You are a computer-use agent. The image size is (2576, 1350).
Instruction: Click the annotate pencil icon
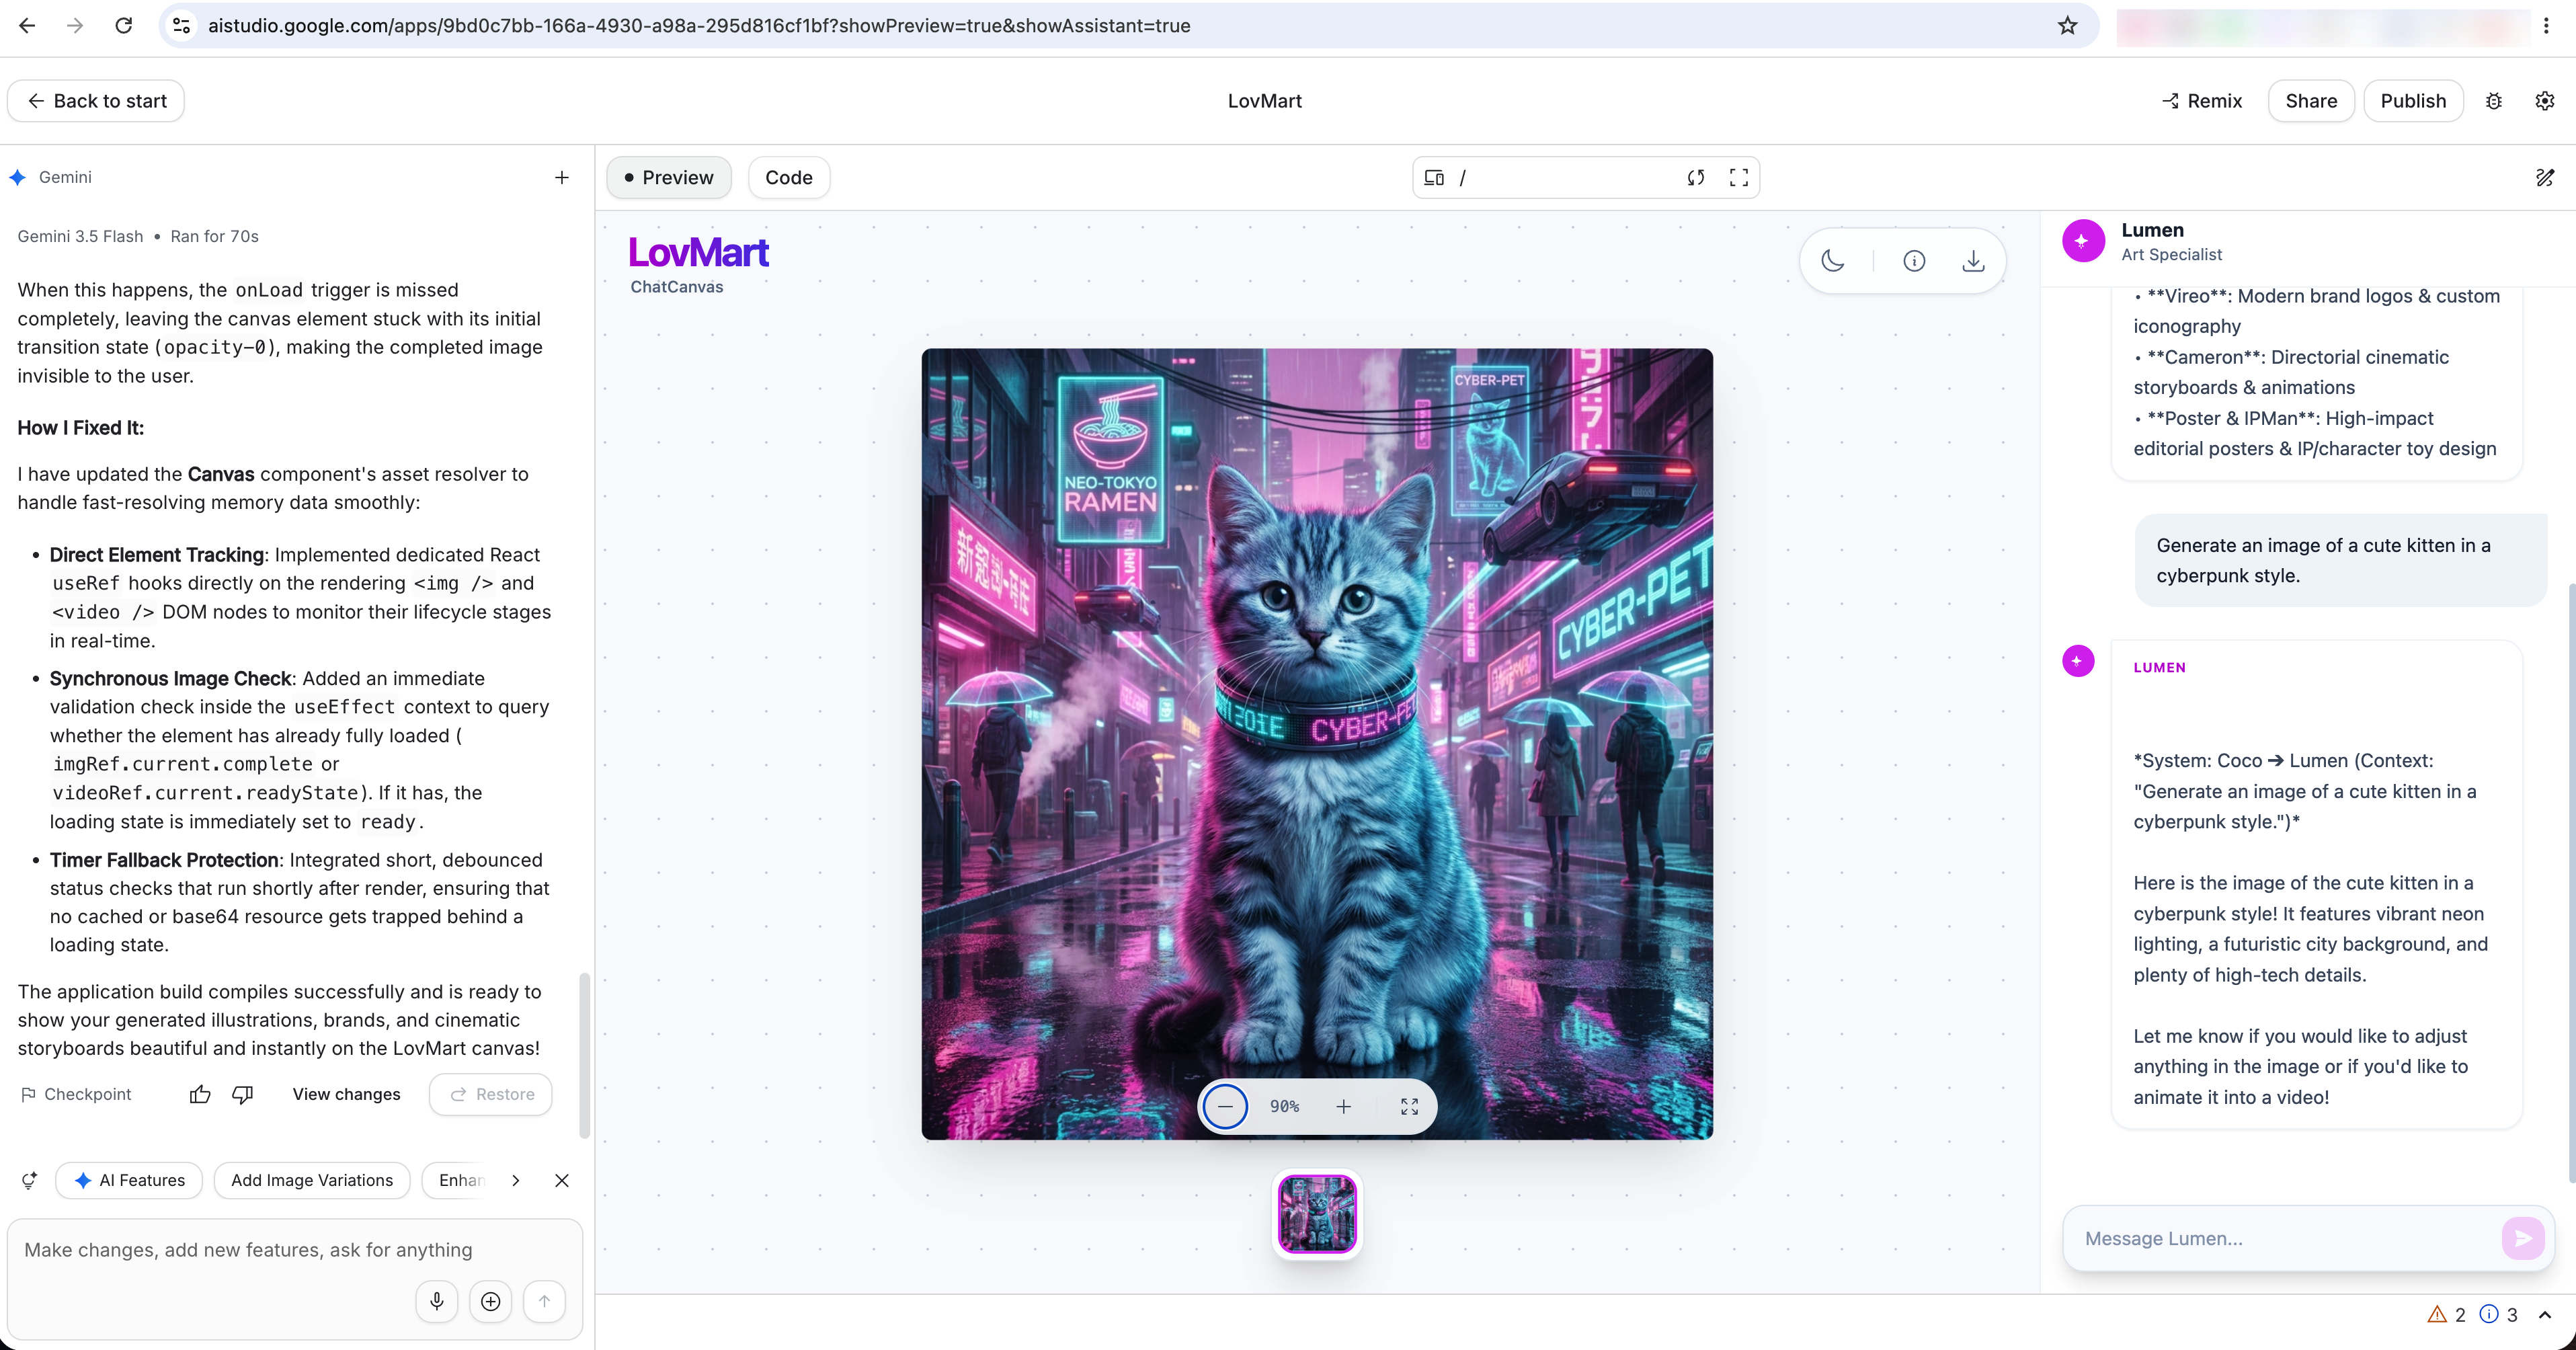point(2545,177)
